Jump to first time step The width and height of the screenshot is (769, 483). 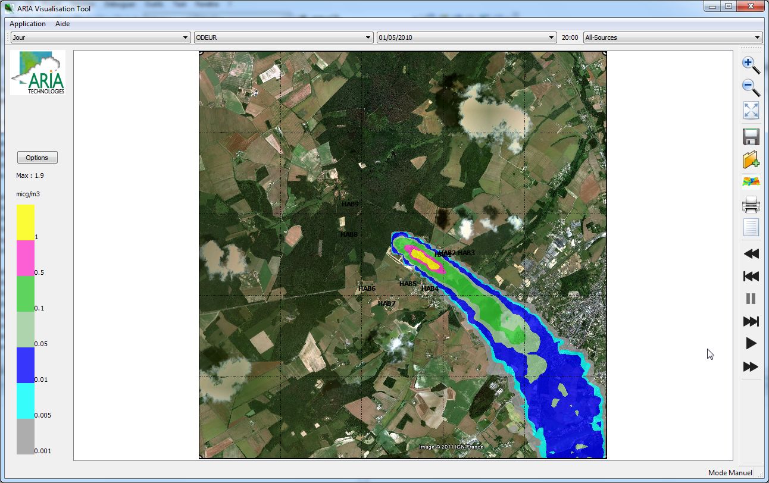751,276
